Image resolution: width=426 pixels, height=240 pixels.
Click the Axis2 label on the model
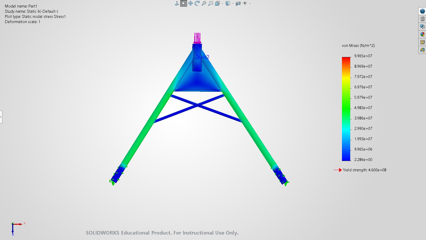[203, 57]
